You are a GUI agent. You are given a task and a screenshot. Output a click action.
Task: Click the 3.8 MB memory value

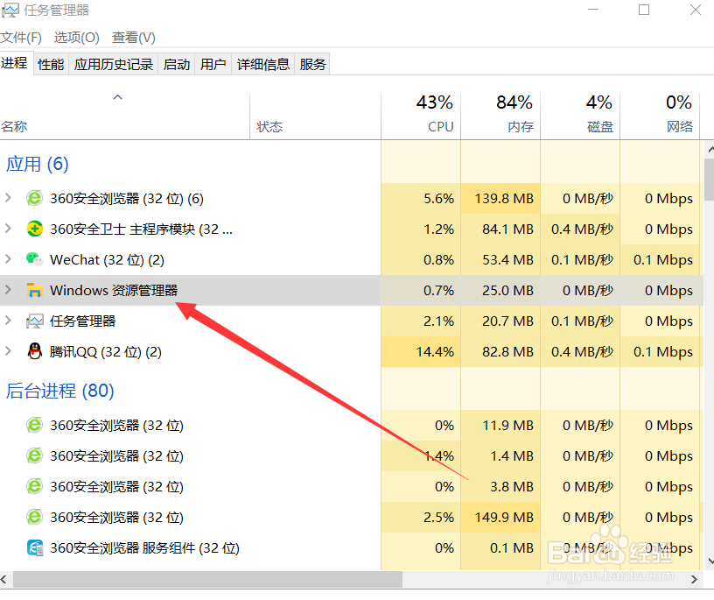511,486
